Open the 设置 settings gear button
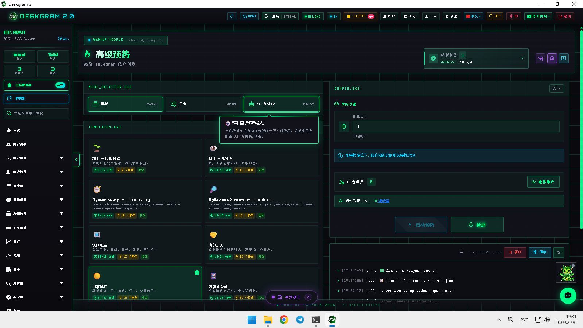The width and height of the screenshot is (583, 328). click(451, 16)
